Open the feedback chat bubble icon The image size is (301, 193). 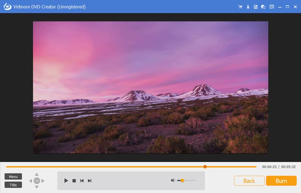click(263, 7)
